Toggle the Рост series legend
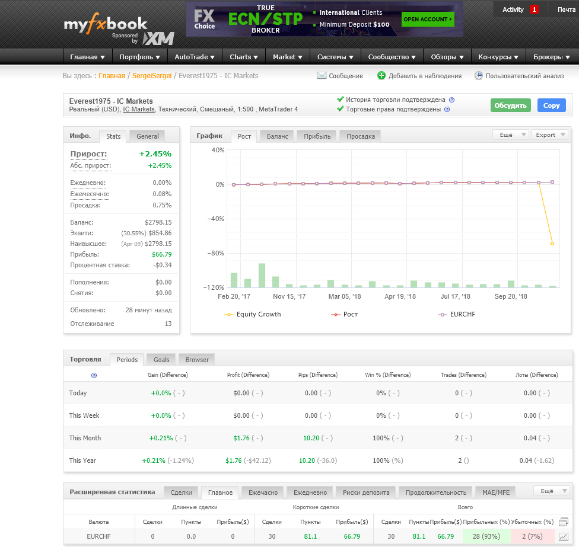Screen dimensions: 579x547 point(344,315)
